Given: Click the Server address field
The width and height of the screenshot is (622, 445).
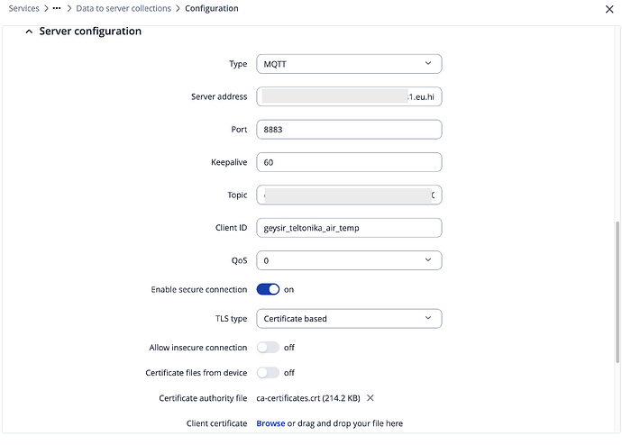Looking at the screenshot, I should point(349,96).
